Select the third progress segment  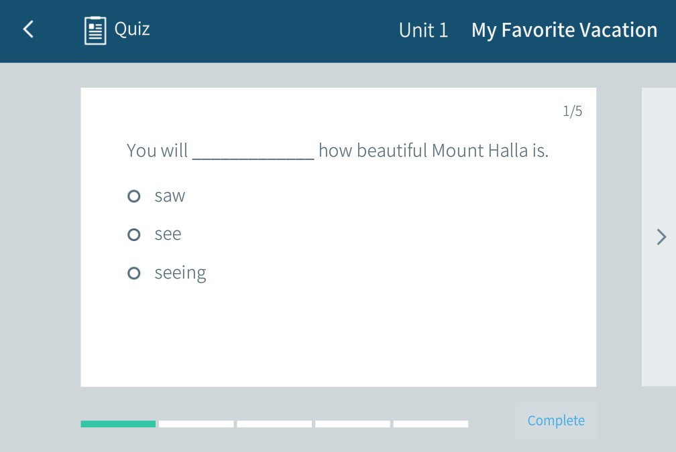274,424
